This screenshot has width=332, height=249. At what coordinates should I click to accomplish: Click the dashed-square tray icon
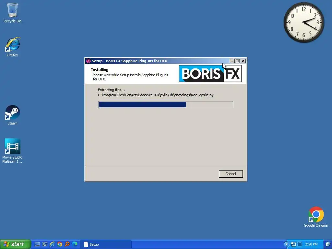[x=299, y=244]
